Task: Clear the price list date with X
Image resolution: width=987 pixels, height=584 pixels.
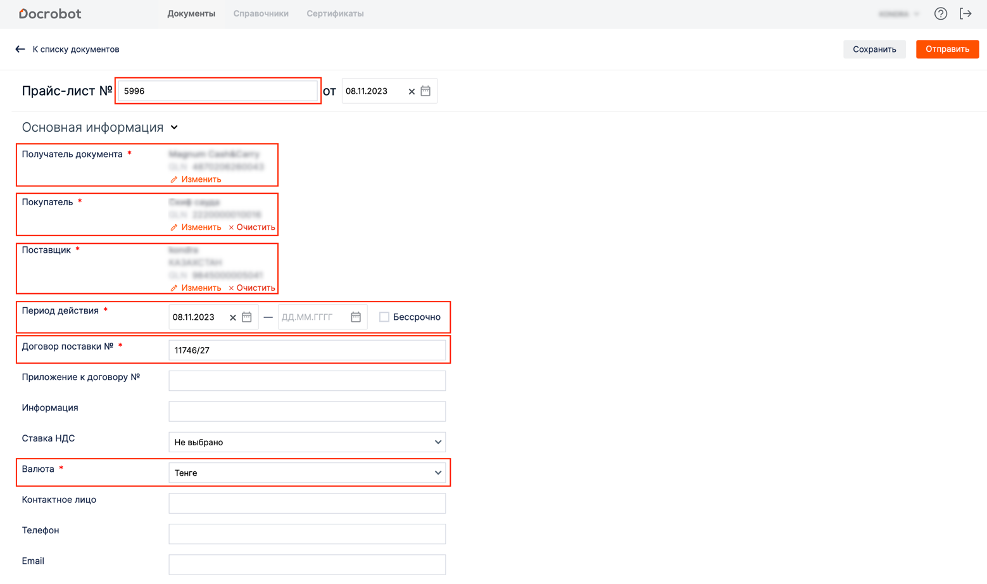Action: [x=412, y=92]
